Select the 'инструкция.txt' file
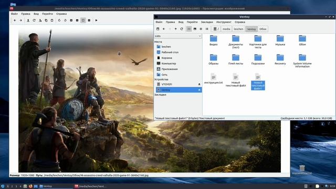This screenshot has width=336, height=189. [x=214, y=78]
